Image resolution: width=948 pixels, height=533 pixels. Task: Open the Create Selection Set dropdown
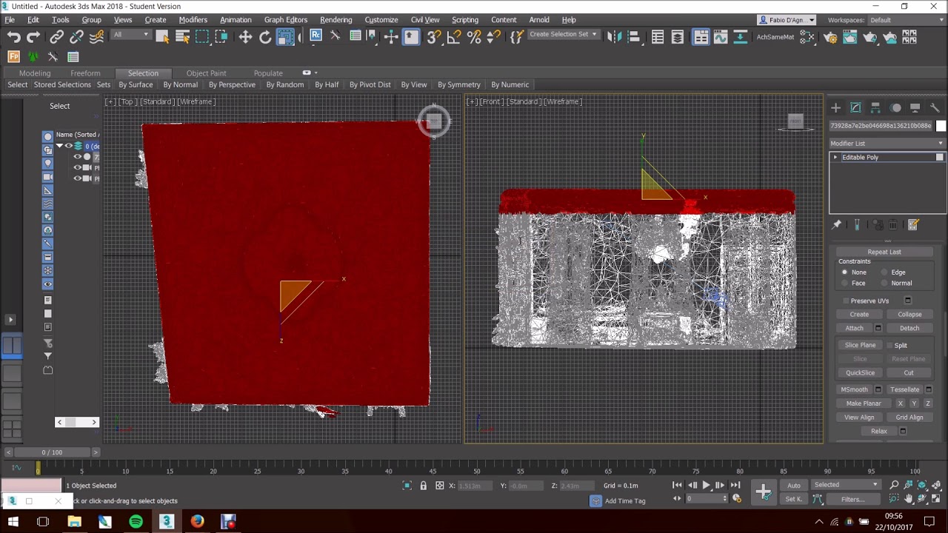[563, 35]
